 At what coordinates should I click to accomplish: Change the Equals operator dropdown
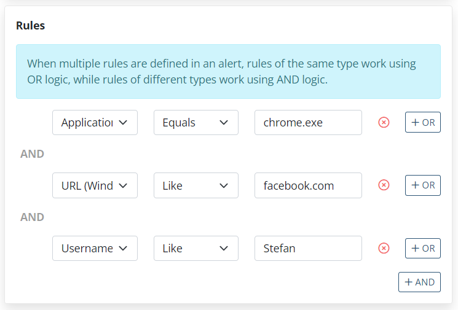195,123
